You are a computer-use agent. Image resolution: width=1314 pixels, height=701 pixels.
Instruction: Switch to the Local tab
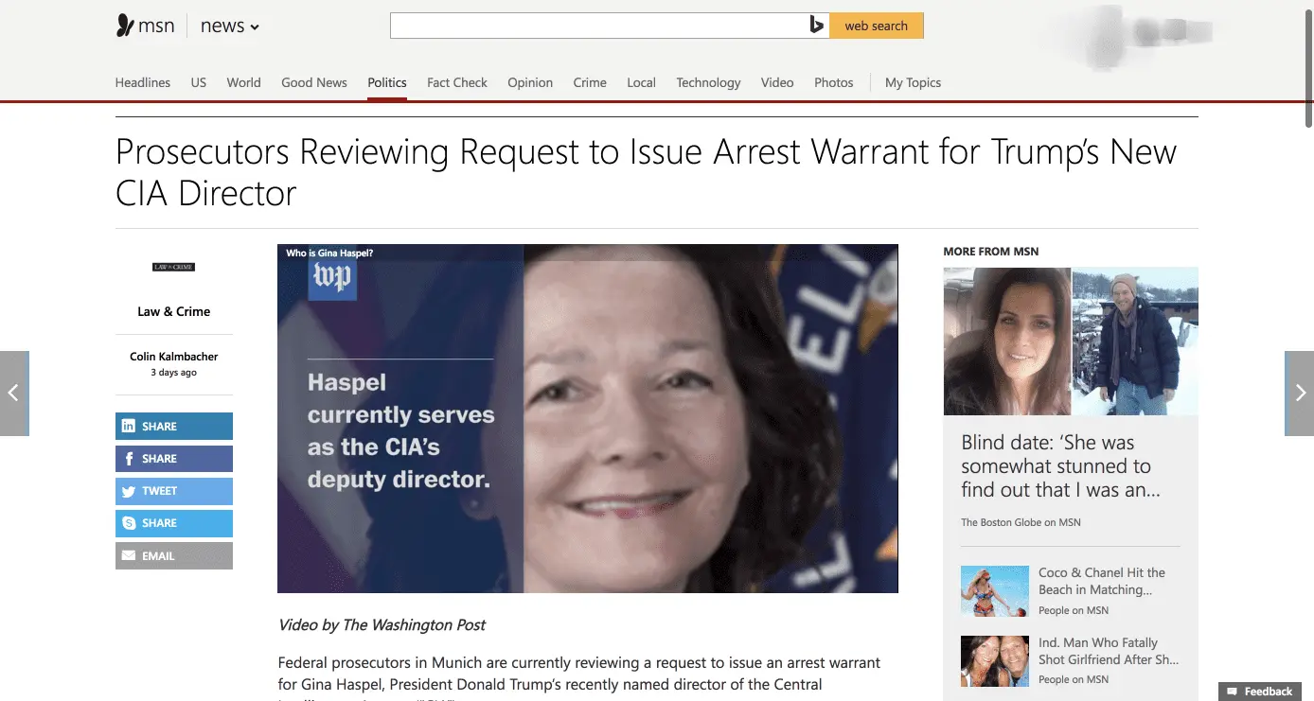tap(641, 82)
